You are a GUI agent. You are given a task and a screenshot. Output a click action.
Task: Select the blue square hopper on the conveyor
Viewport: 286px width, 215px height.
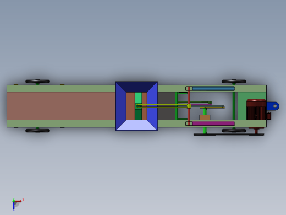point(136,106)
